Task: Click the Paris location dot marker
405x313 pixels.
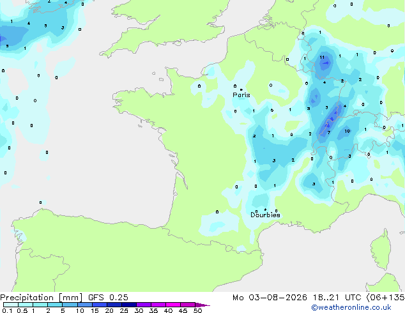Action: pos(241,89)
